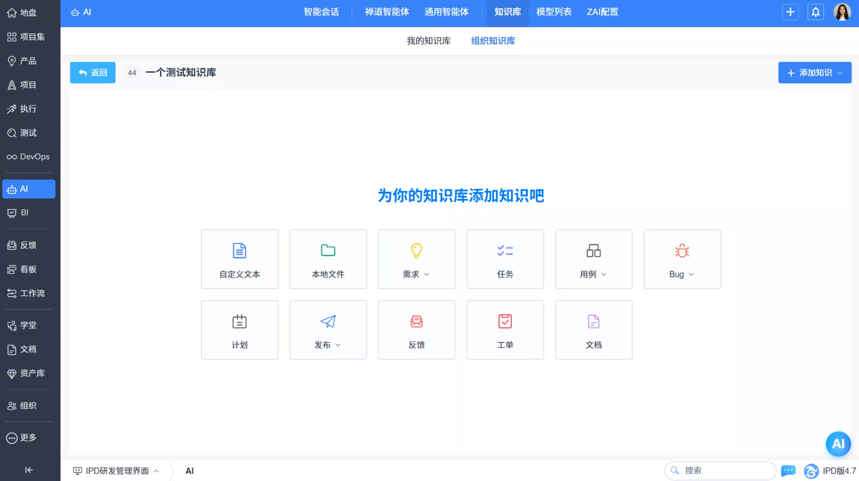Open the 工单 knowledge card

coord(505,330)
